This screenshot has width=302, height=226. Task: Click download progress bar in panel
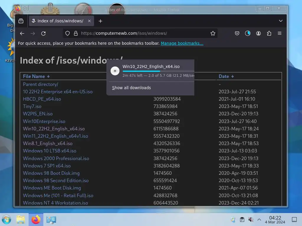(x=158, y=71)
